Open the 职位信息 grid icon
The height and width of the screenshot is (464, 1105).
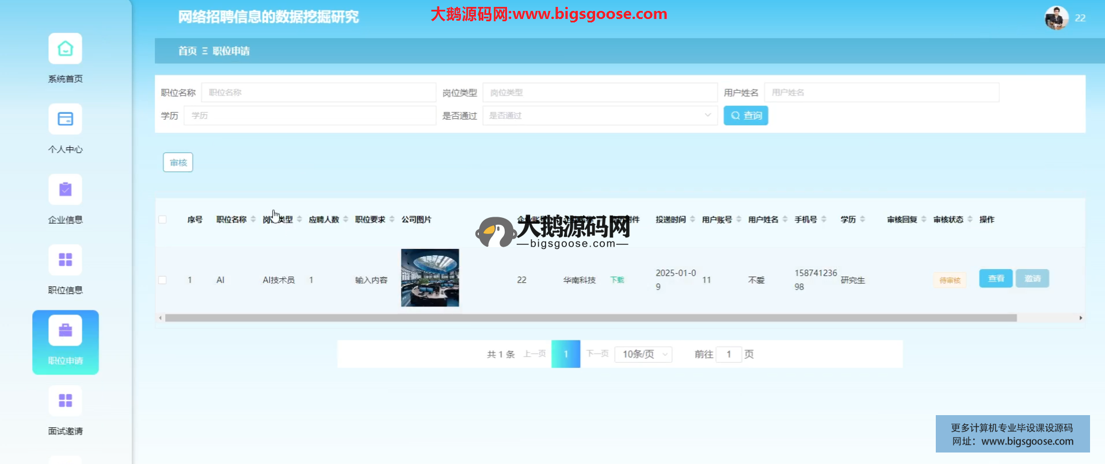(65, 260)
